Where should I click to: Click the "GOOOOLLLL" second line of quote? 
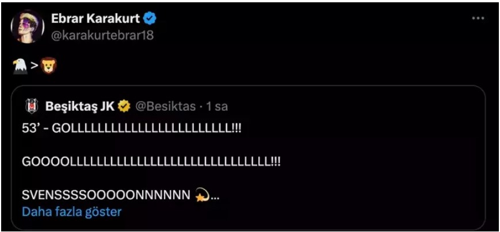click(151, 163)
